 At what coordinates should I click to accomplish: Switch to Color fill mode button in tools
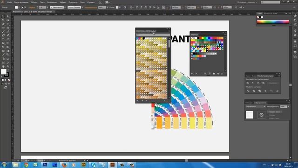[3, 80]
